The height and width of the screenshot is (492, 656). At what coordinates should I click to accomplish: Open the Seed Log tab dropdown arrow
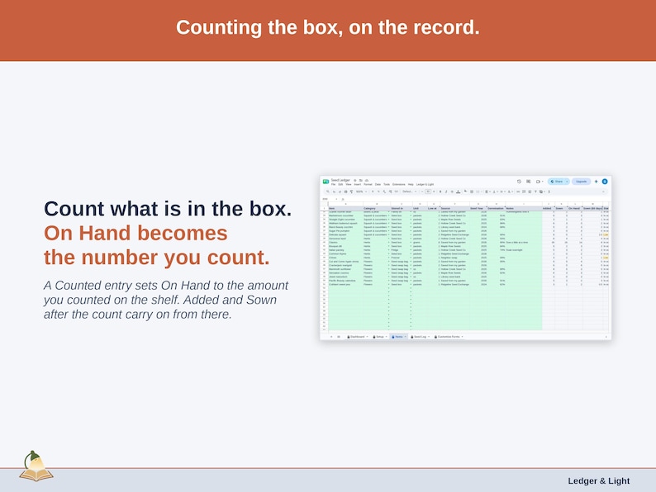[429, 337]
